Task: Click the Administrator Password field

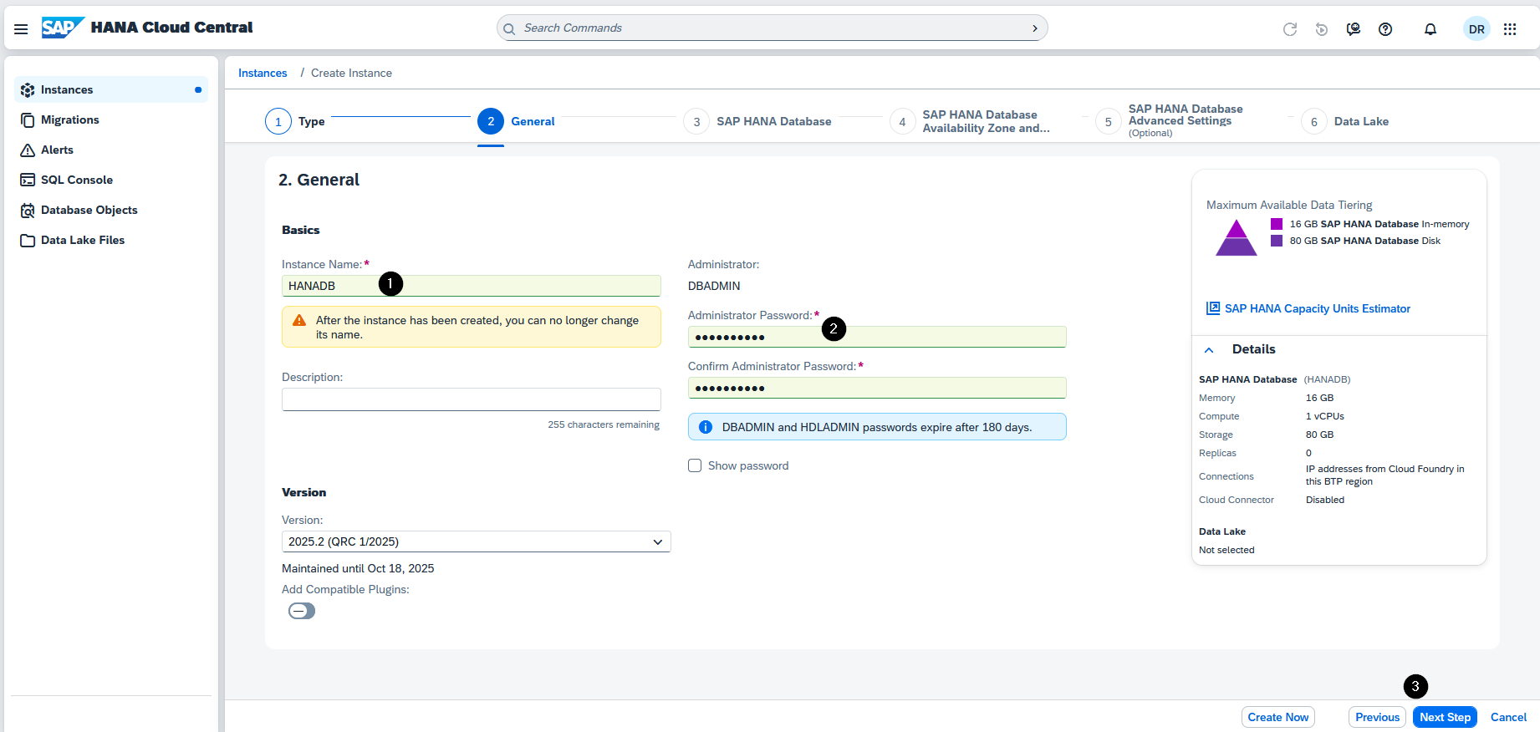Action: [x=877, y=337]
